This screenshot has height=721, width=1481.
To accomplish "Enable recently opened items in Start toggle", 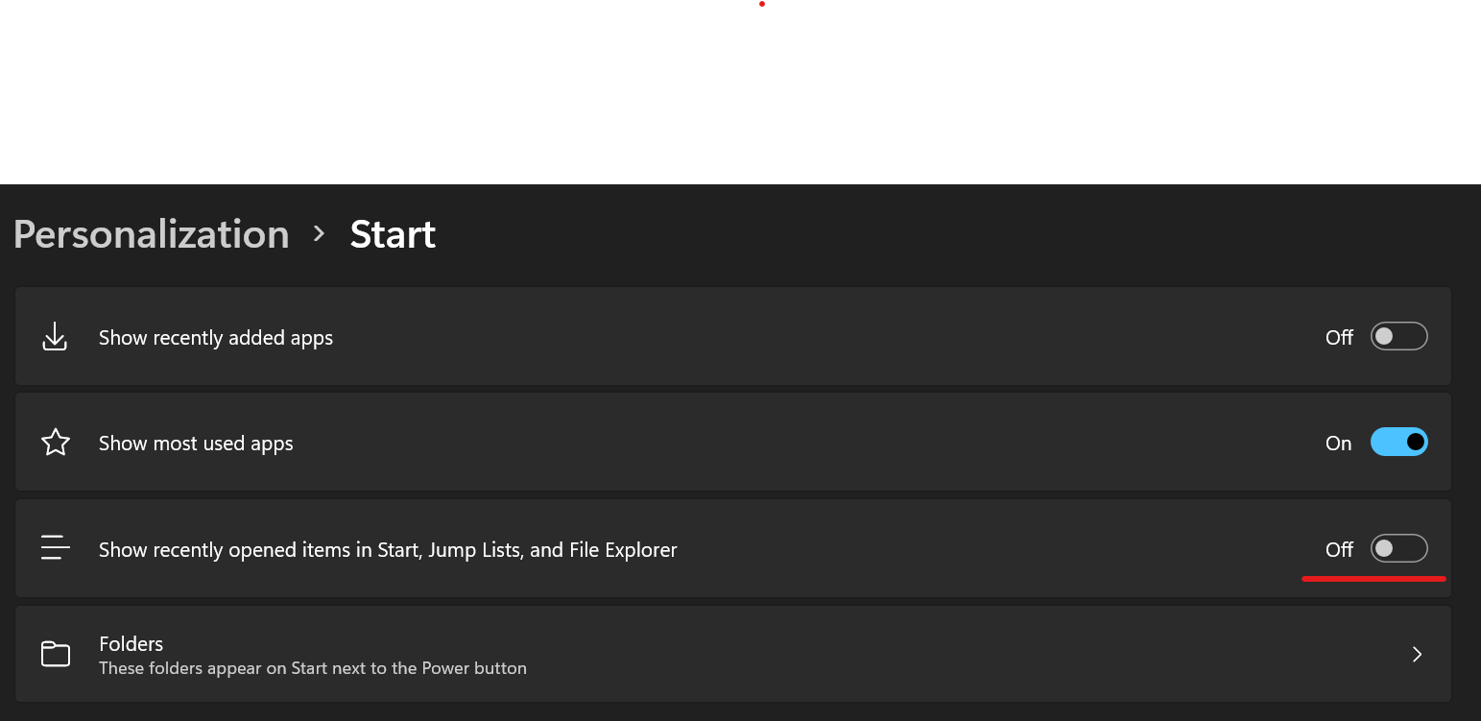I will coord(1398,548).
